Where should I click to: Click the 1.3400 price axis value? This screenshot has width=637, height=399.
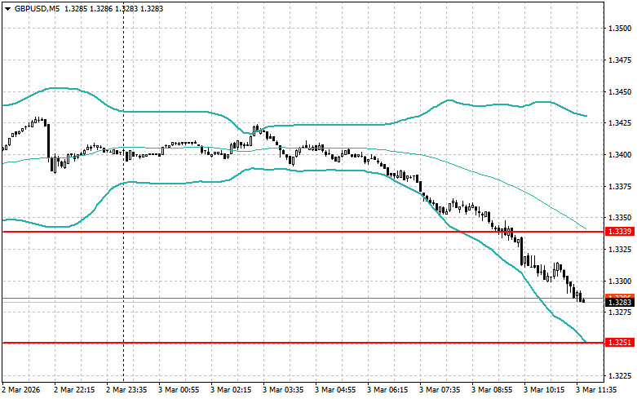[x=620, y=155]
